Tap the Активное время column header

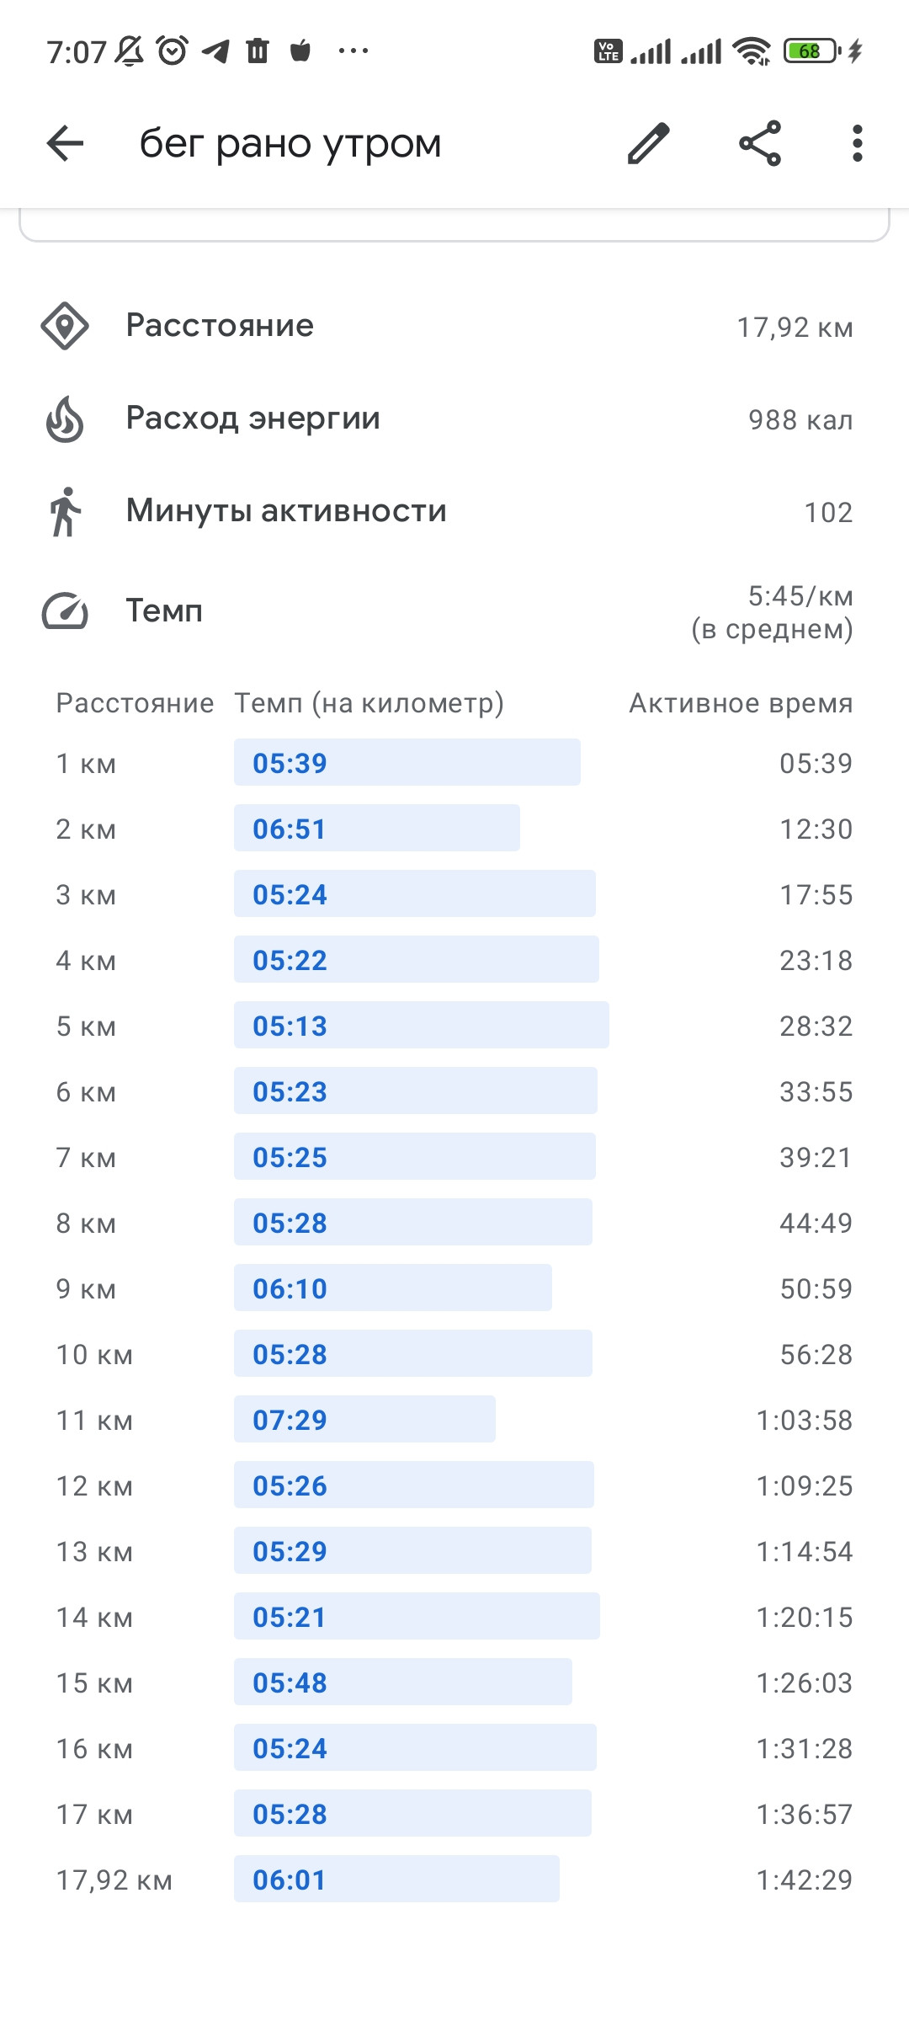tap(741, 703)
